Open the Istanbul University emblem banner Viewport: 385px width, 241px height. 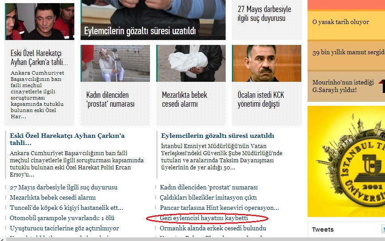pos(346,161)
